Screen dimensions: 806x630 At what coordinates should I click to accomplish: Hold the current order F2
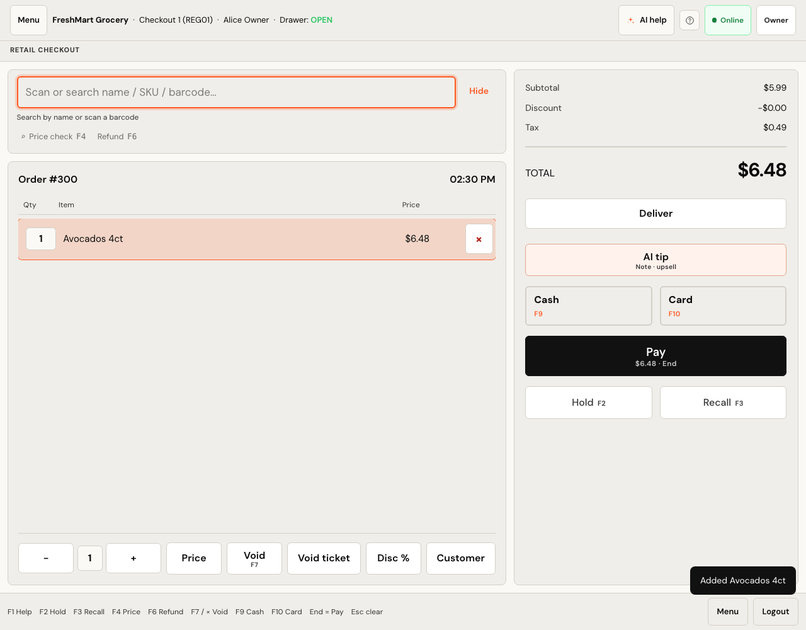(589, 403)
